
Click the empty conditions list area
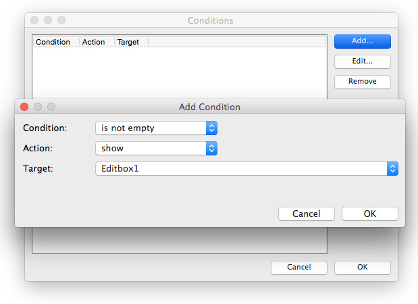179,74
